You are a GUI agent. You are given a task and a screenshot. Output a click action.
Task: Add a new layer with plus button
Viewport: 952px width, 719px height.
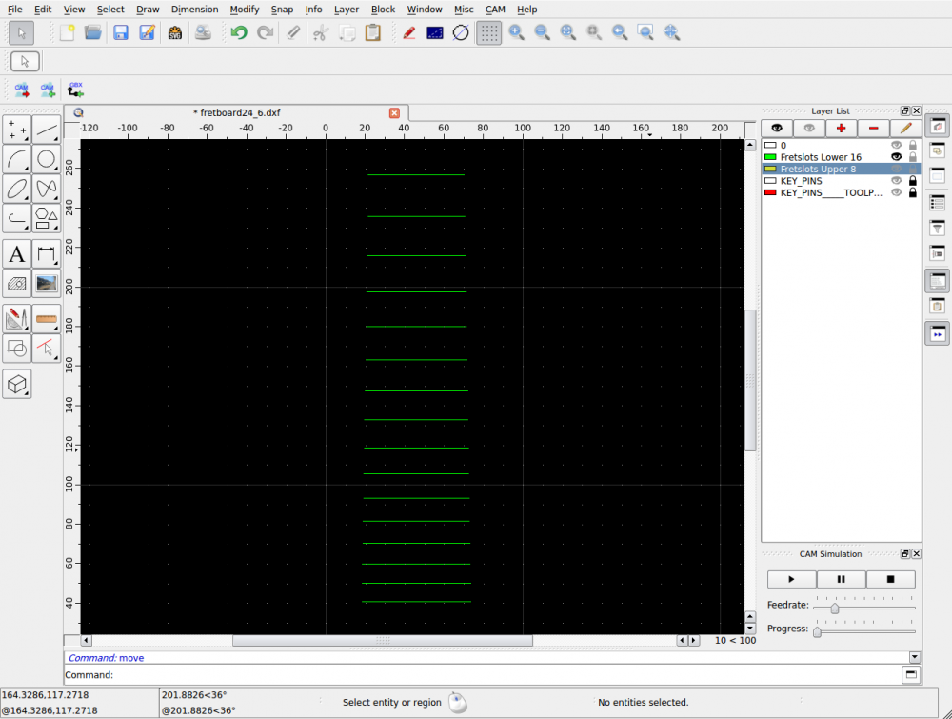coord(842,129)
